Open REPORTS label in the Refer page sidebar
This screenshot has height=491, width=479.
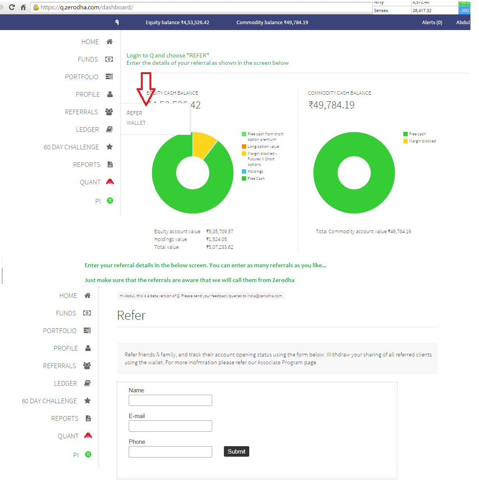65,418
